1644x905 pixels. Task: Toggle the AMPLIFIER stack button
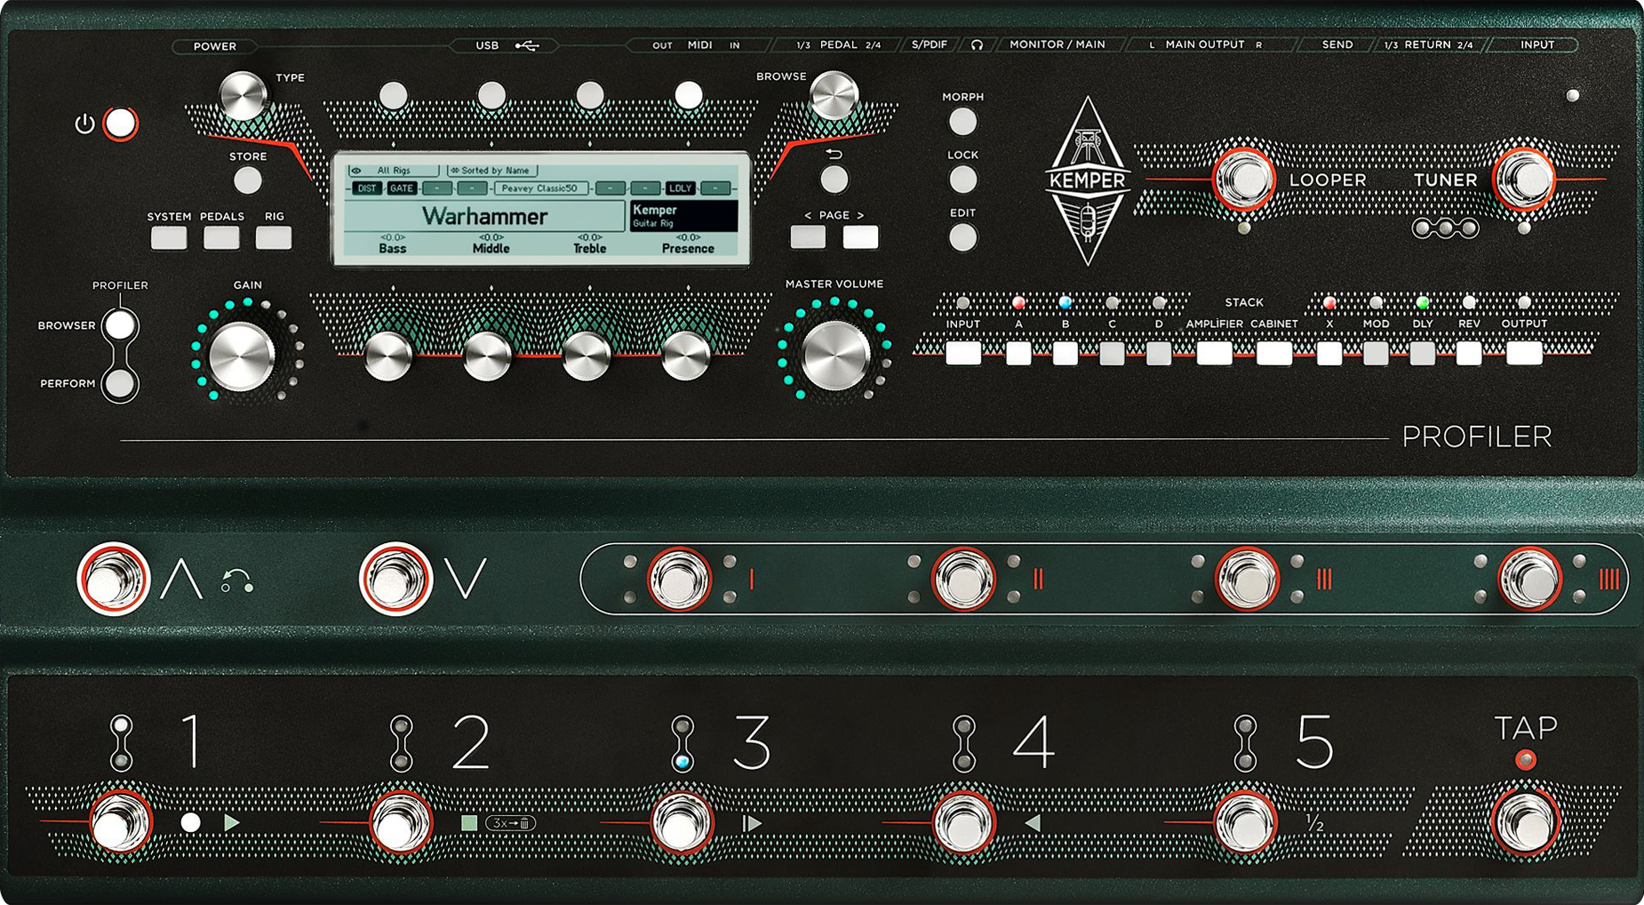(1214, 354)
